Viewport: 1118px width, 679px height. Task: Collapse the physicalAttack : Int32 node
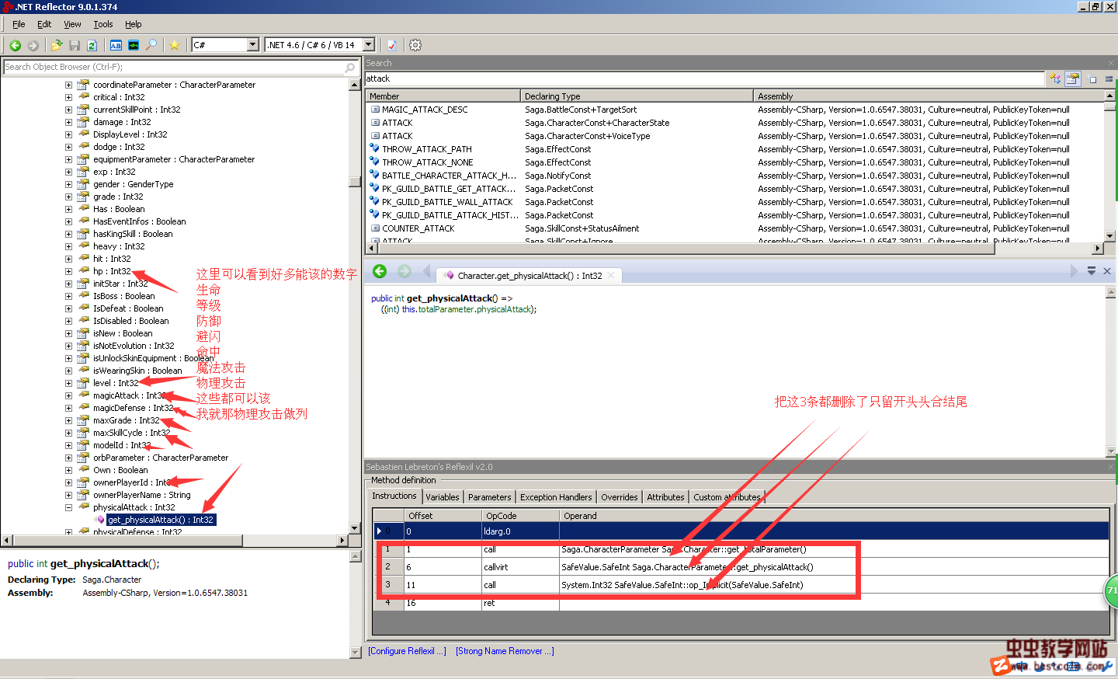tap(68, 507)
